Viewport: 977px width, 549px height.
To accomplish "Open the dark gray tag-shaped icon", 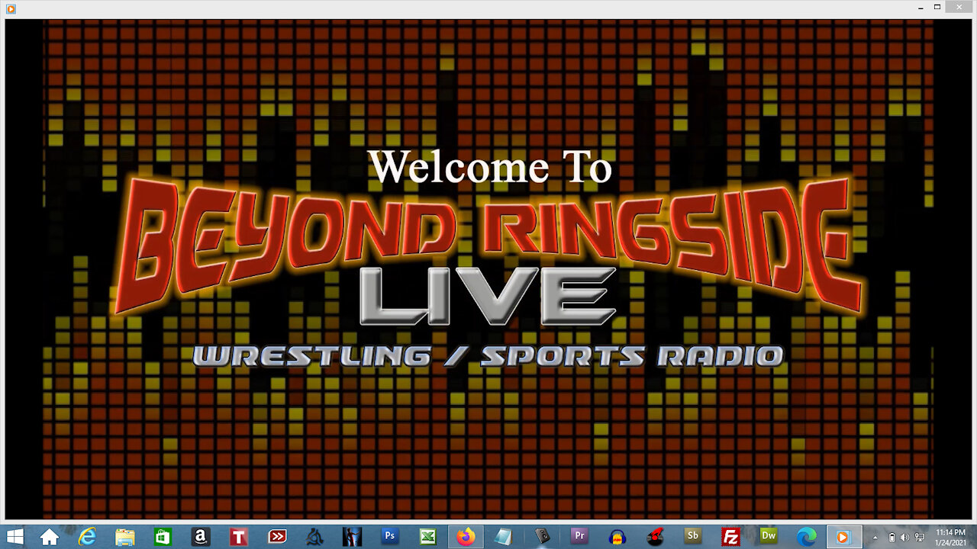I will (x=541, y=537).
